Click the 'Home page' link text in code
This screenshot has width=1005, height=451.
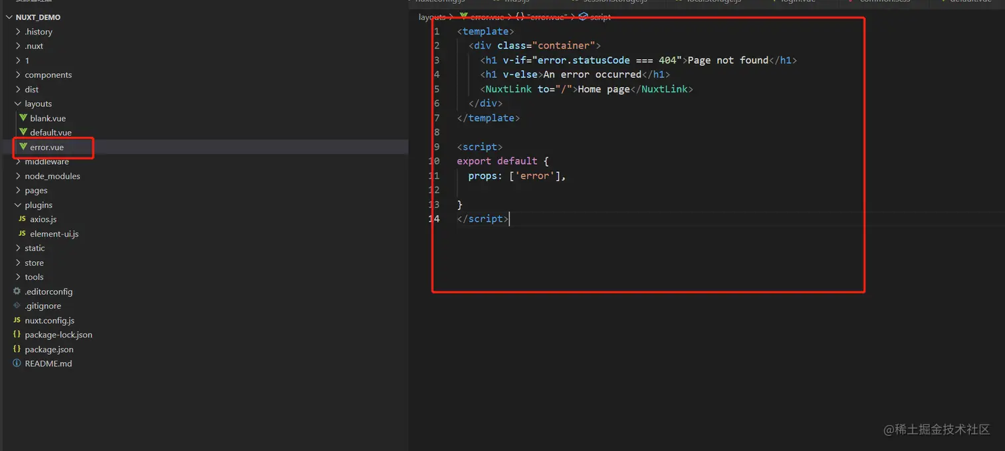(x=604, y=89)
